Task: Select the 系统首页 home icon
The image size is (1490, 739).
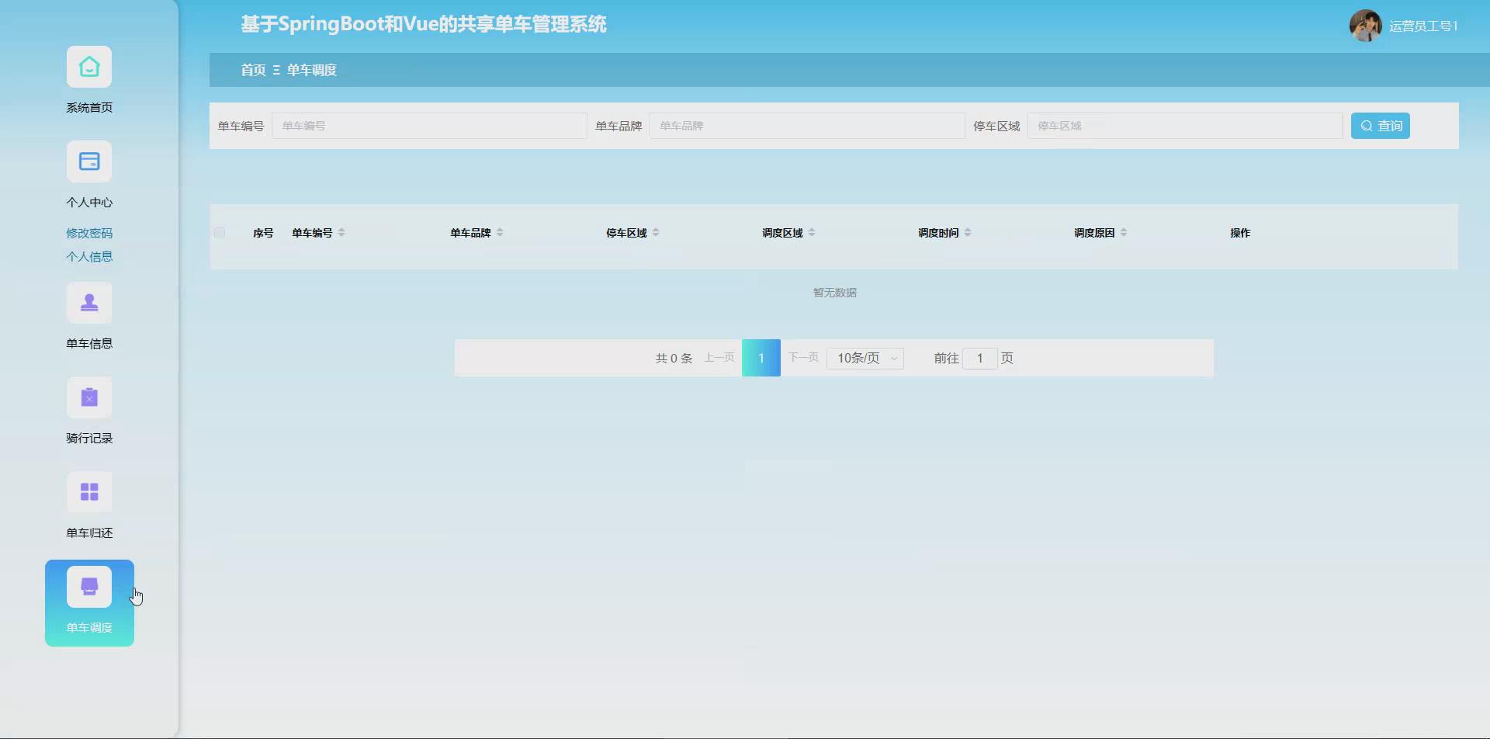Action: click(x=89, y=67)
